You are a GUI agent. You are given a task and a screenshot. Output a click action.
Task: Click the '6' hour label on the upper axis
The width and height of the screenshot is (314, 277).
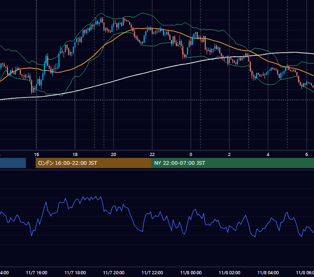click(x=307, y=155)
